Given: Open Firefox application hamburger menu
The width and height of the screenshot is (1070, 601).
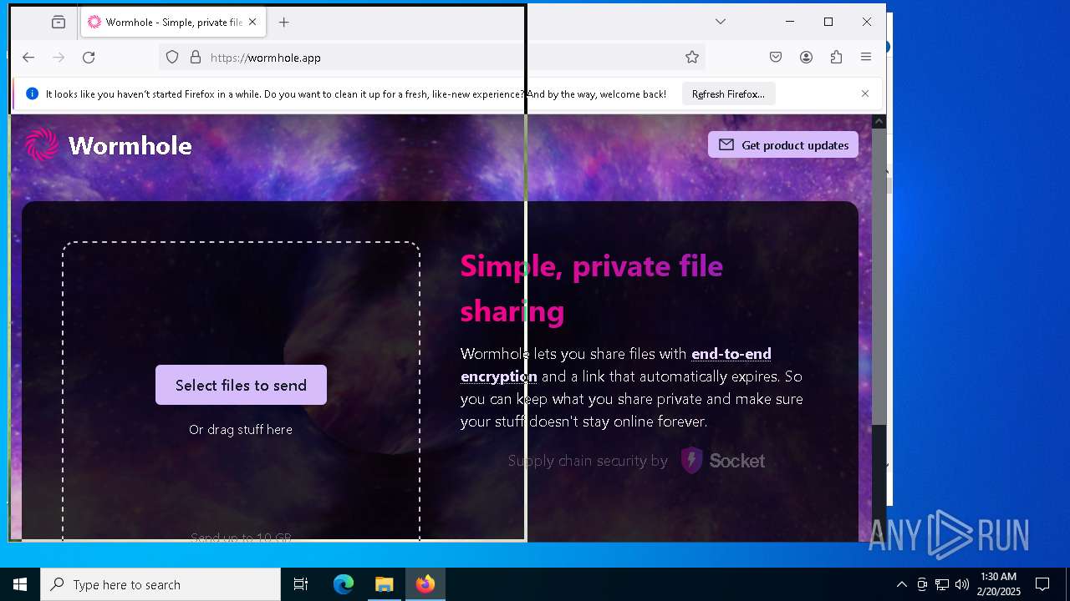Looking at the screenshot, I should 866,58.
